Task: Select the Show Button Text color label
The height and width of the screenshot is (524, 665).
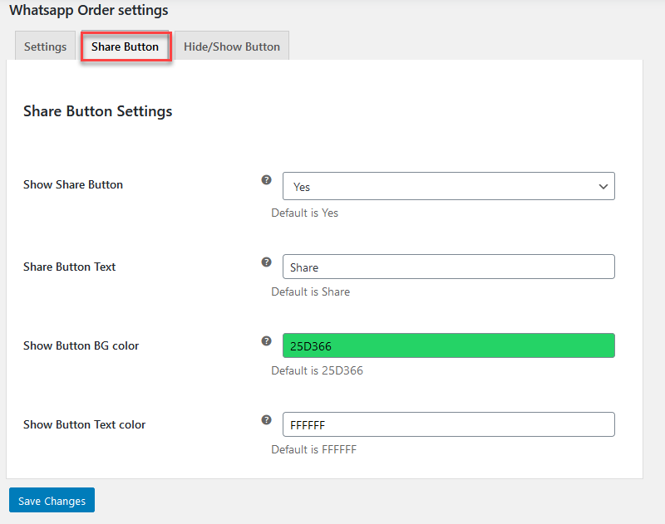Action: click(x=85, y=424)
